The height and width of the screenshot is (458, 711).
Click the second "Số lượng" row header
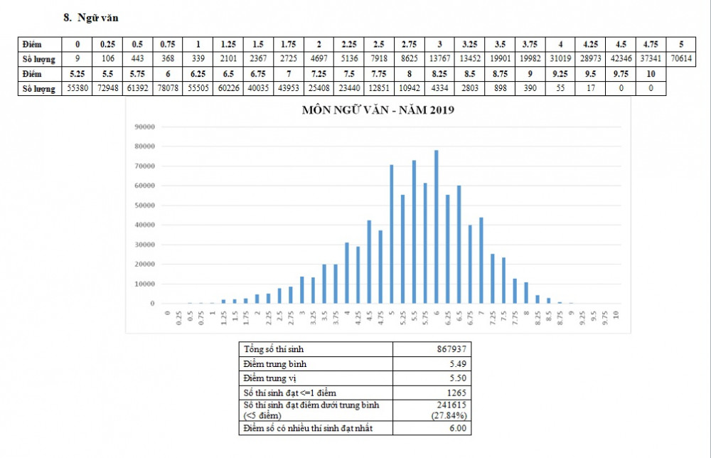click(37, 89)
